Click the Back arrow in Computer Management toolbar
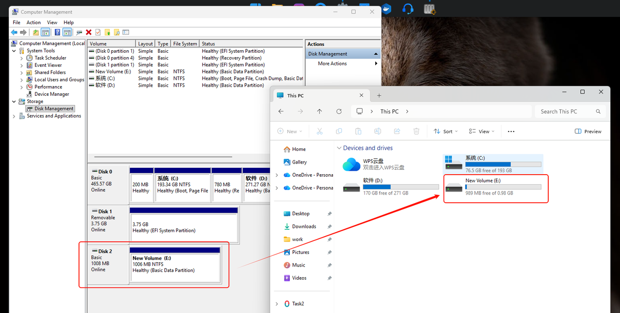The image size is (620, 313). (x=14, y=32)
